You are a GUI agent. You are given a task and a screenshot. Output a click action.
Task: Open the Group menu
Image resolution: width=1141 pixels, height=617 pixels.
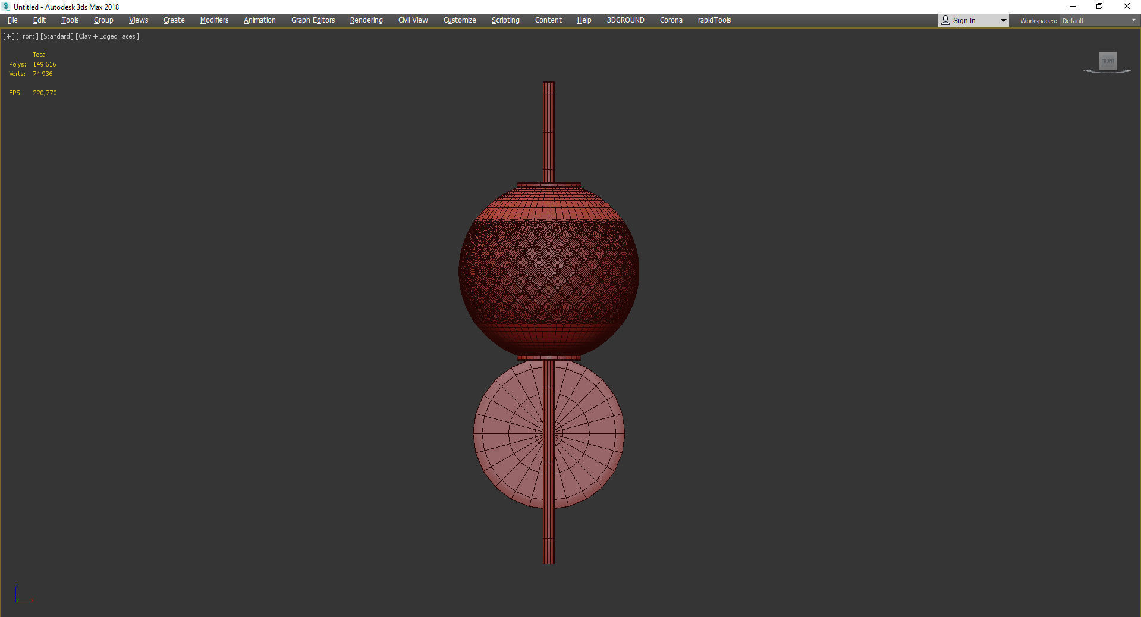pyautogui.click(x=103, y=20)
